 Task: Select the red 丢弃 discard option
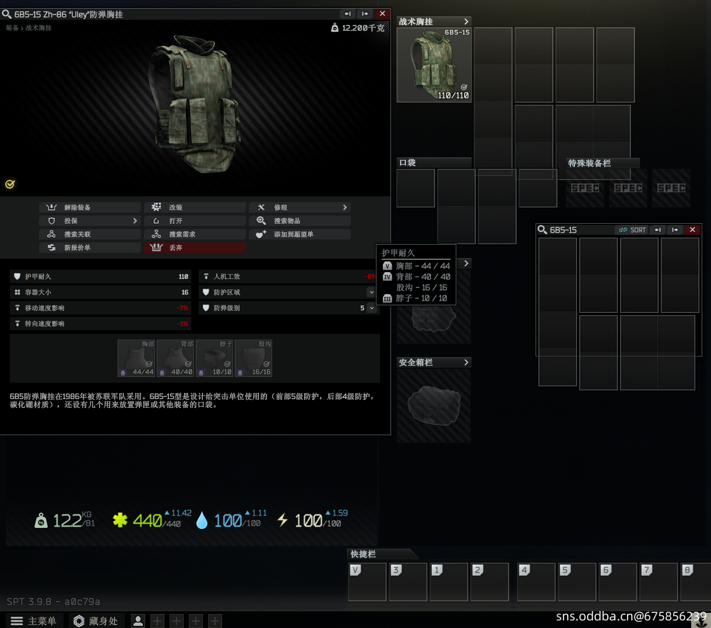tap(195, 248)
